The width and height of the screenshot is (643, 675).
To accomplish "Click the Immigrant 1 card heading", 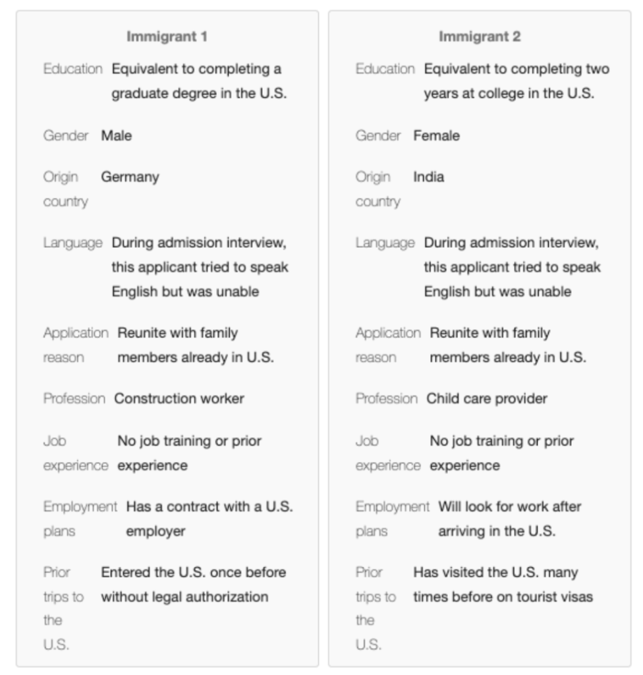I will pyautogui.click(x=167, y=37).
